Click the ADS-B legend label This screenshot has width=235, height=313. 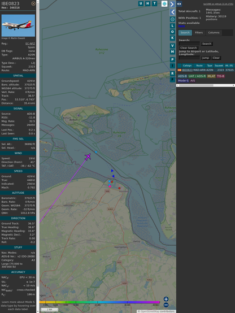tap(182, 76)
